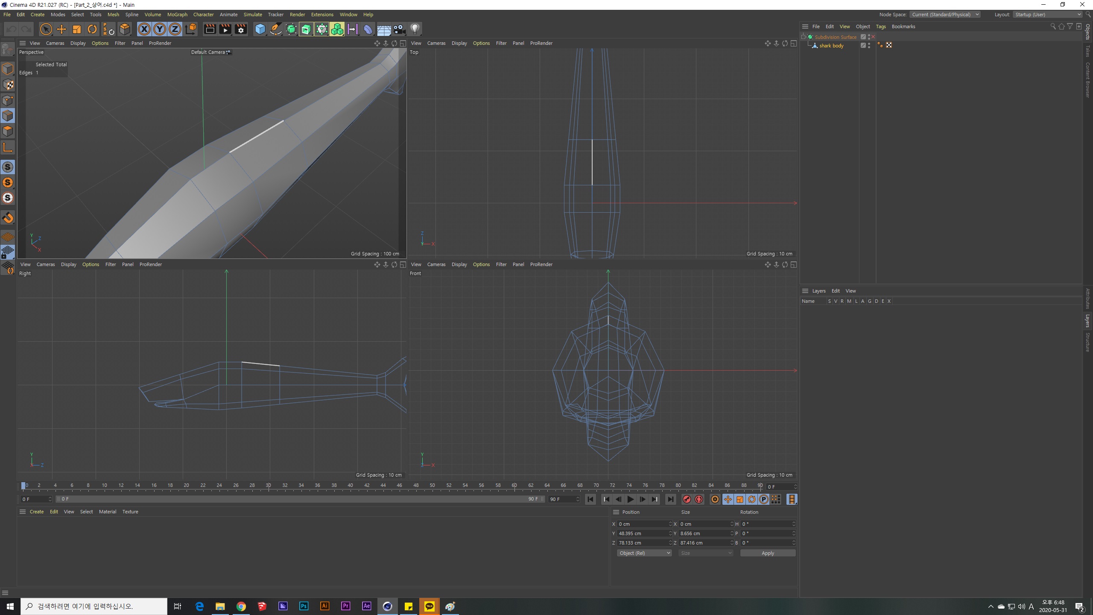This screenshot has width=1093, height=615.
Task: Add a Light object from toolbar
Action: [415, 29]
